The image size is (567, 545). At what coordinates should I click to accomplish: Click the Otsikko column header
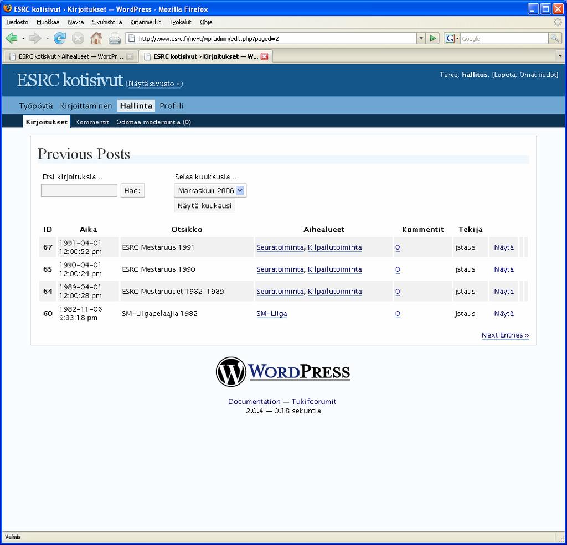pyautogui.click(x=187, y=229)
